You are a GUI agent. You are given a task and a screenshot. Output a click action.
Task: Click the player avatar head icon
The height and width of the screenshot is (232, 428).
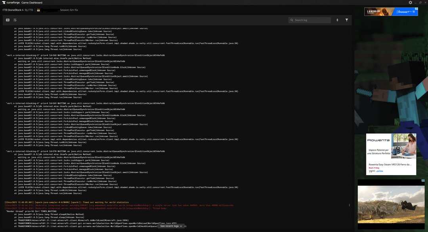(x=38, y=10)
